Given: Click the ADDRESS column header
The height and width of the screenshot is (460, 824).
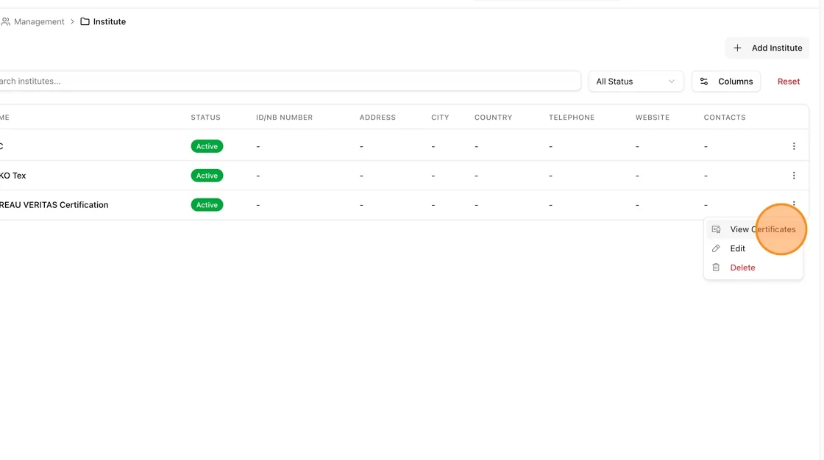Looking at the screenshot, I should (377, 117).
